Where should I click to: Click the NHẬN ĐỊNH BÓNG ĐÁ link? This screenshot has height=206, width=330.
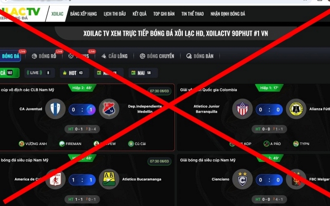pyautogui.click(x=228, y=14)
